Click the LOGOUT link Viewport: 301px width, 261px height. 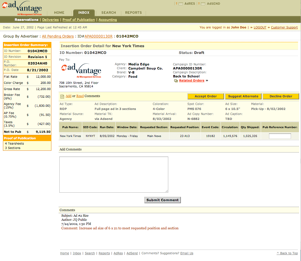tap(260, 28)
